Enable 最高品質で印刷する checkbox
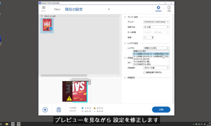 pos(144,72)
